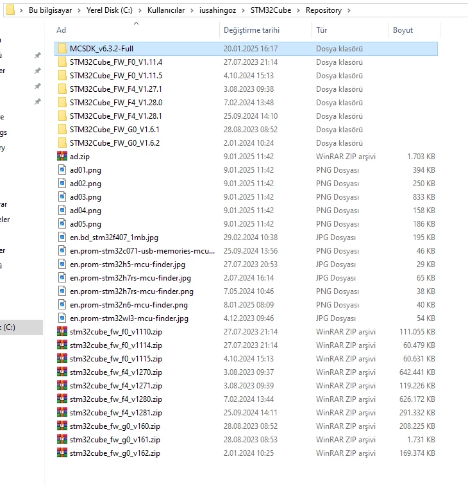Viewport: 468px width, 486px height.
Task: Click the 8.01.2025 08:09 date cell
Action: coord(249,305)
